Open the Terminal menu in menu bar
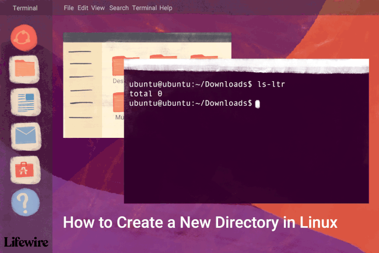 144,8
